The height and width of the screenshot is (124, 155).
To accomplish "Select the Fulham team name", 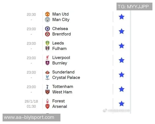I will tap(59, 49).
